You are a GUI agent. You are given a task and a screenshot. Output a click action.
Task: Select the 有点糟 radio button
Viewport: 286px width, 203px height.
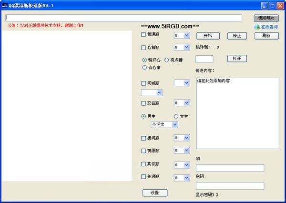pyautogui.click(x=166, y=60)
